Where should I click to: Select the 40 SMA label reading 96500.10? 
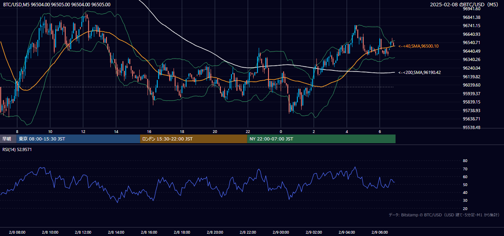[418, 46]
